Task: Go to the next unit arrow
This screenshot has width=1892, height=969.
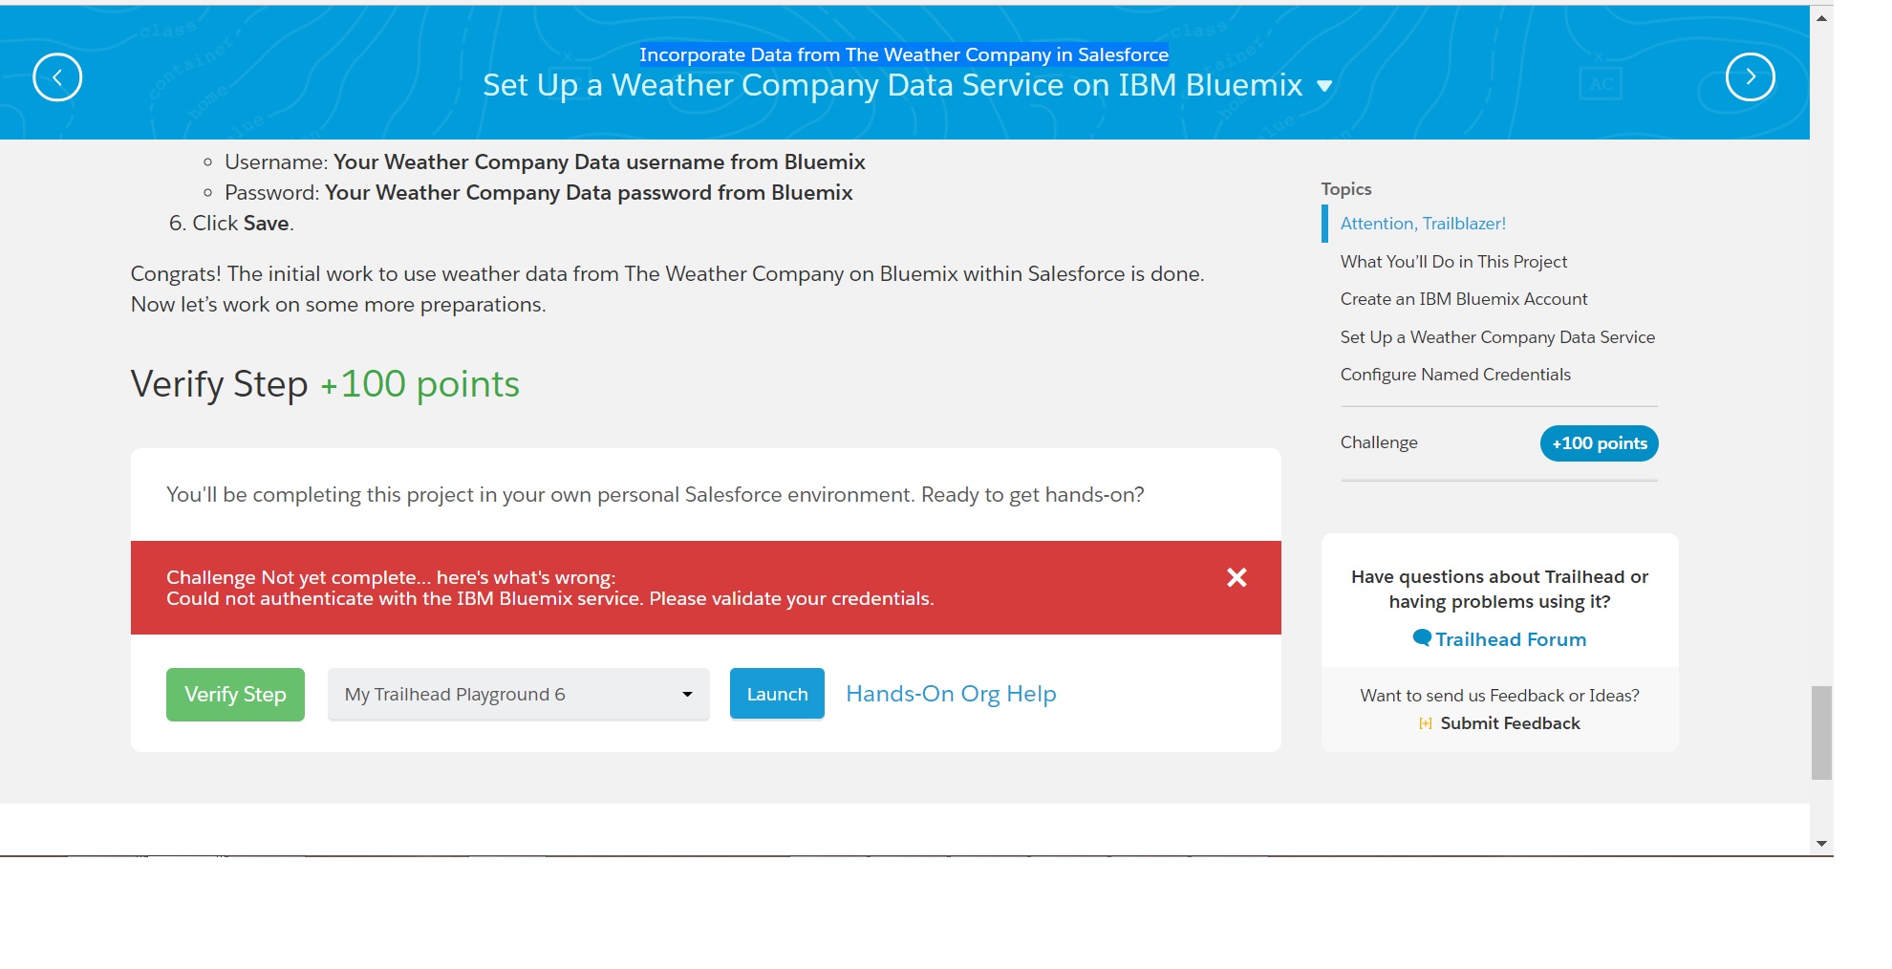Action: pos(1751,77)
